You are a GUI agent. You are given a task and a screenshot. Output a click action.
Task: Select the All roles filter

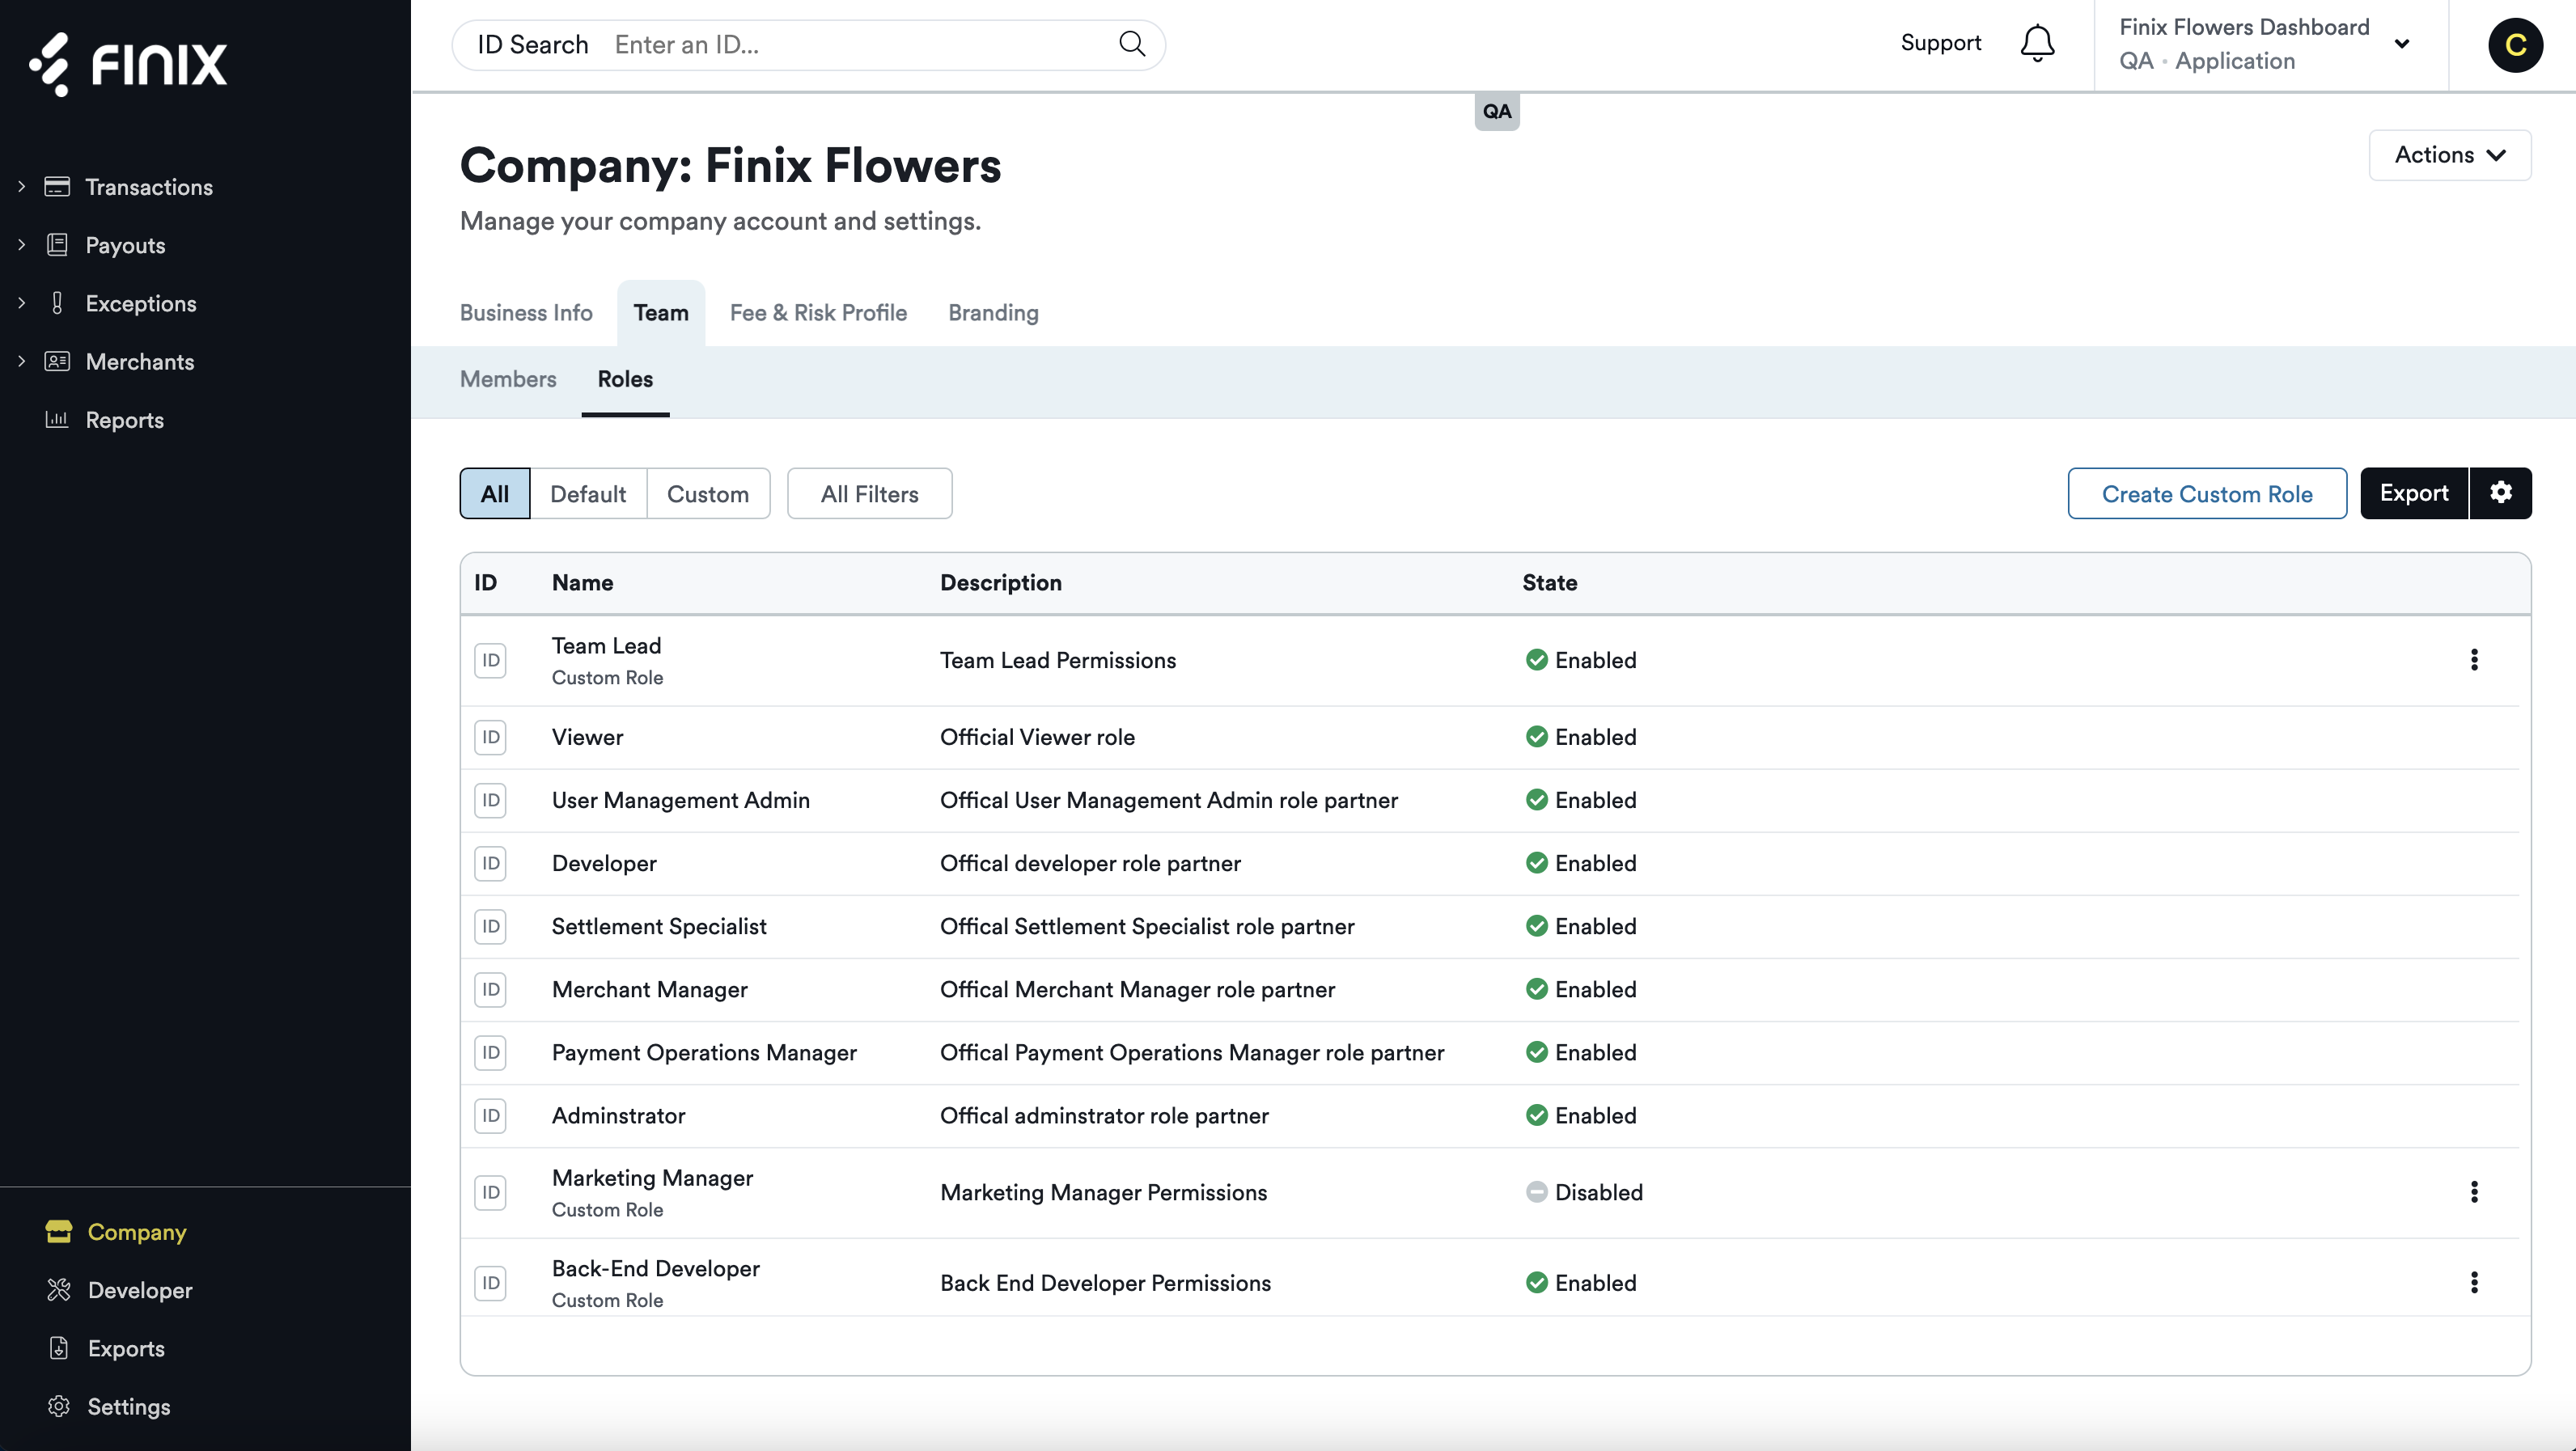[494, 493]
